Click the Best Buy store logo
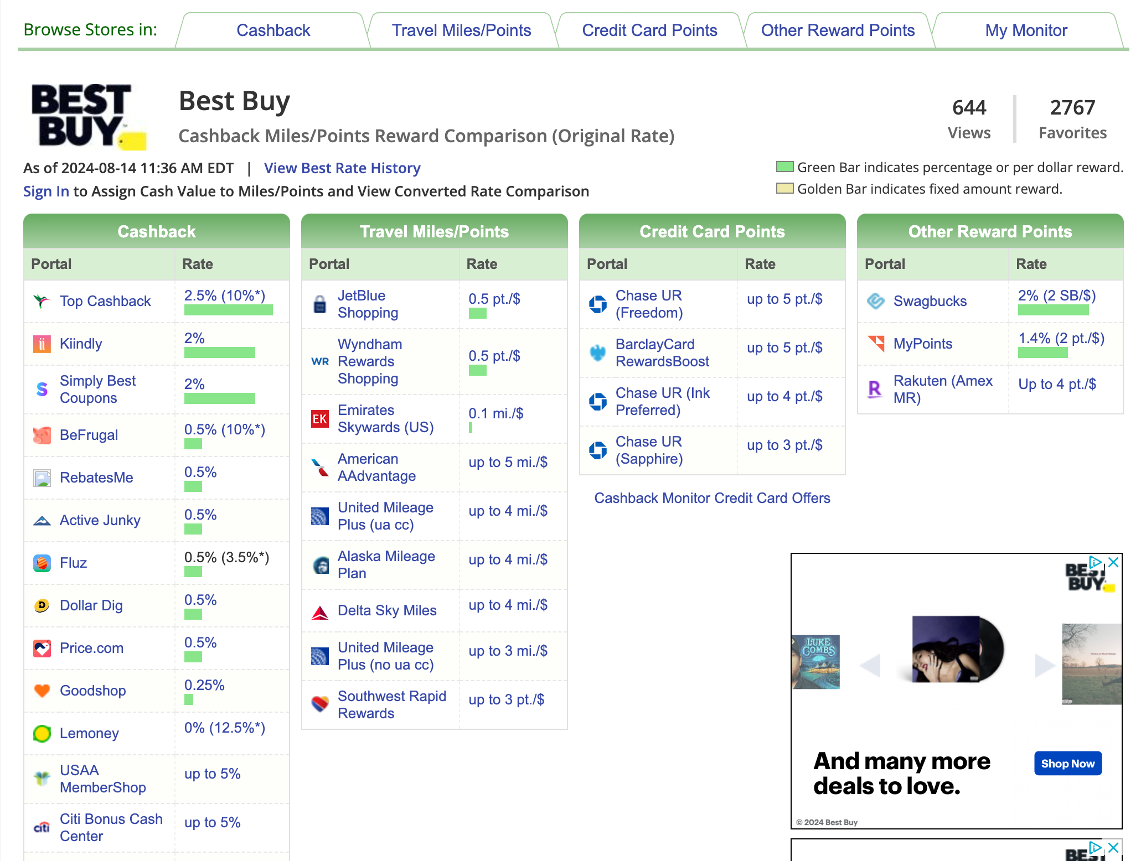 88,117
